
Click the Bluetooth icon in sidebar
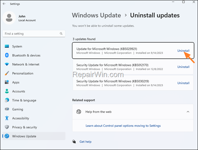point(7,55)
